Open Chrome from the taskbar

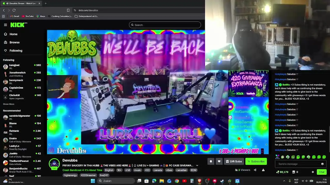[177, 181]
